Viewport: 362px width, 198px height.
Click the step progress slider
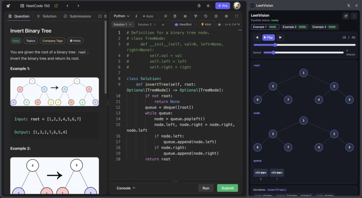pos(305,45)
